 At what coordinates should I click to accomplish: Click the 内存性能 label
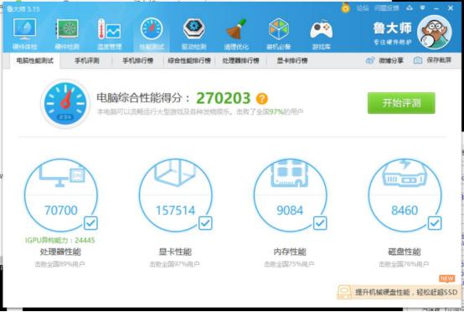[x=290, y=252]
